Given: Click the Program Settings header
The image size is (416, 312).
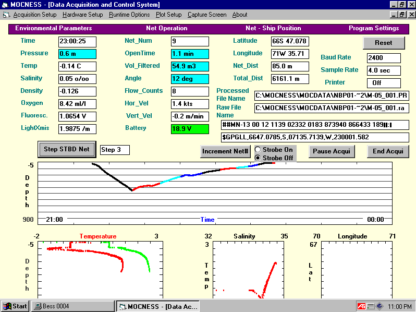Looking at the screenshot, I should click(x=374, y=28).
